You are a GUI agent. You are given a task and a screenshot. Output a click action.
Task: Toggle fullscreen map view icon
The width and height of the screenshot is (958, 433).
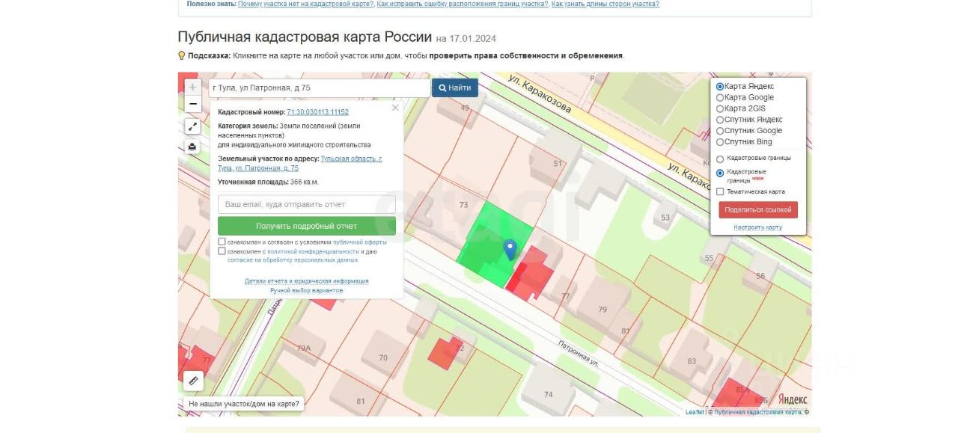click(193, 126)
